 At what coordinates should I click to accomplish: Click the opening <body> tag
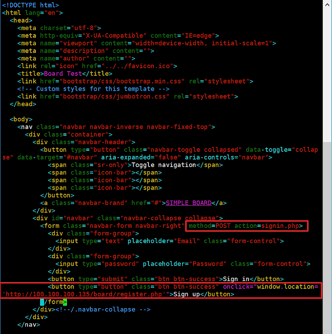tap(21, 119)
